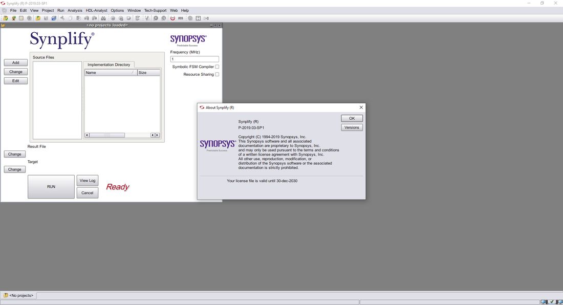Click the rightmost scroll arrow of the Implementation Directory list

[157, 135]
